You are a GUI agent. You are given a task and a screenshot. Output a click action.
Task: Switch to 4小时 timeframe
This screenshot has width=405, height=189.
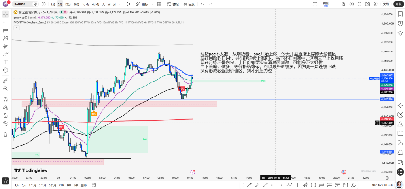point(96,4)
